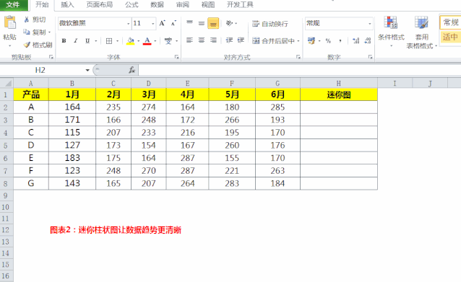Select the 适中 cell style
The height and width of the screenshot is (282, 461).
[450, 37]
